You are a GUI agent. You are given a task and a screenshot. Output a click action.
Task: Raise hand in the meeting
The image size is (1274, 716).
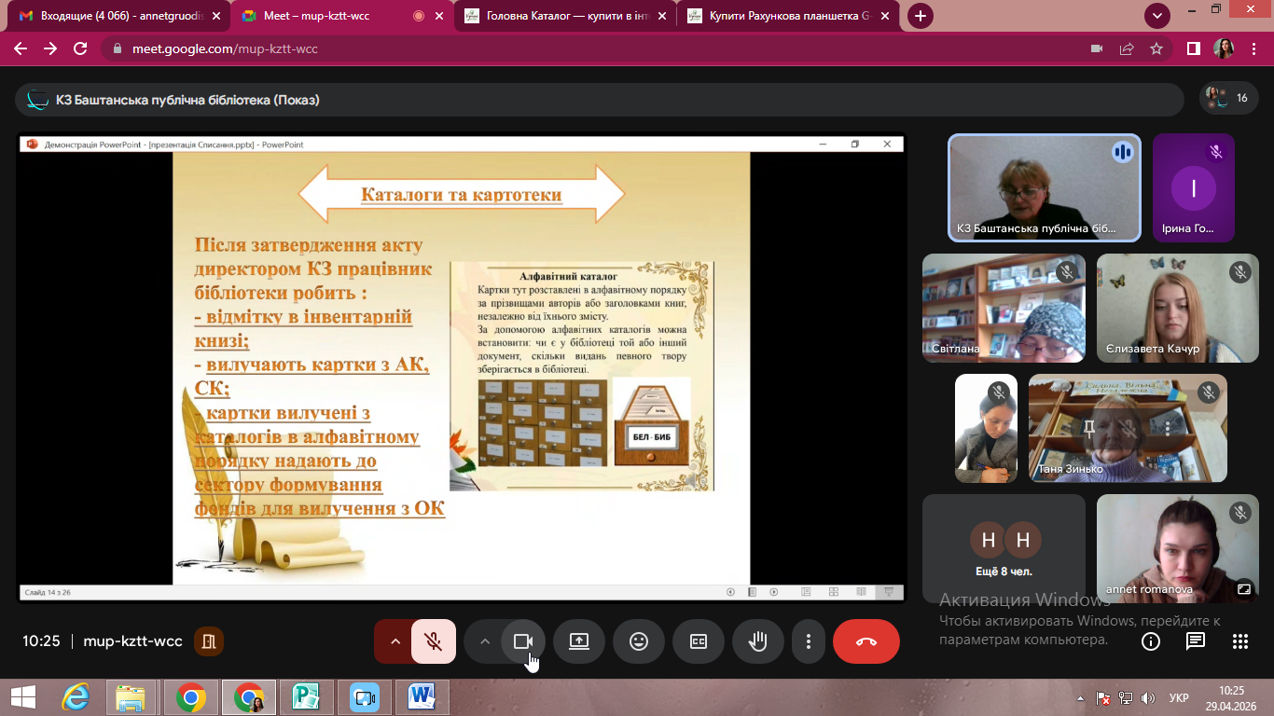758,641
